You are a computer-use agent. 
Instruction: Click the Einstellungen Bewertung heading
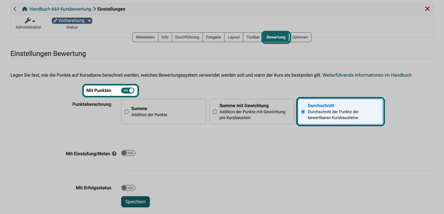click(48, 53)
